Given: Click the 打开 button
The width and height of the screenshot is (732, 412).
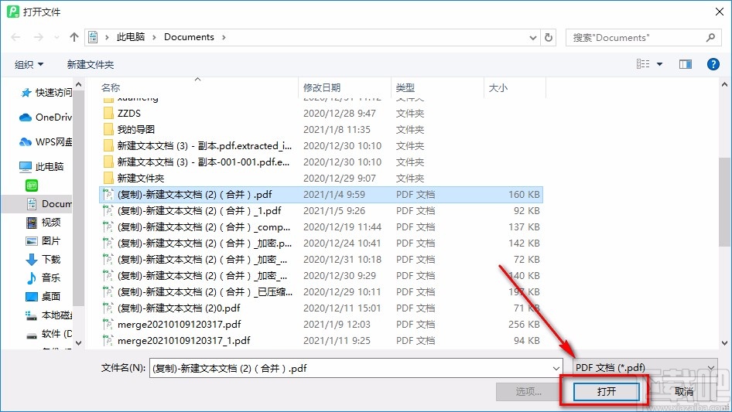Looking at the screenshot, I should tap(606, 391).
